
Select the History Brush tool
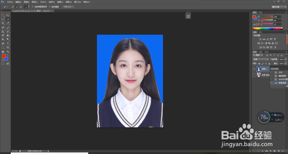pyautogui.click(x=8, y=32)
